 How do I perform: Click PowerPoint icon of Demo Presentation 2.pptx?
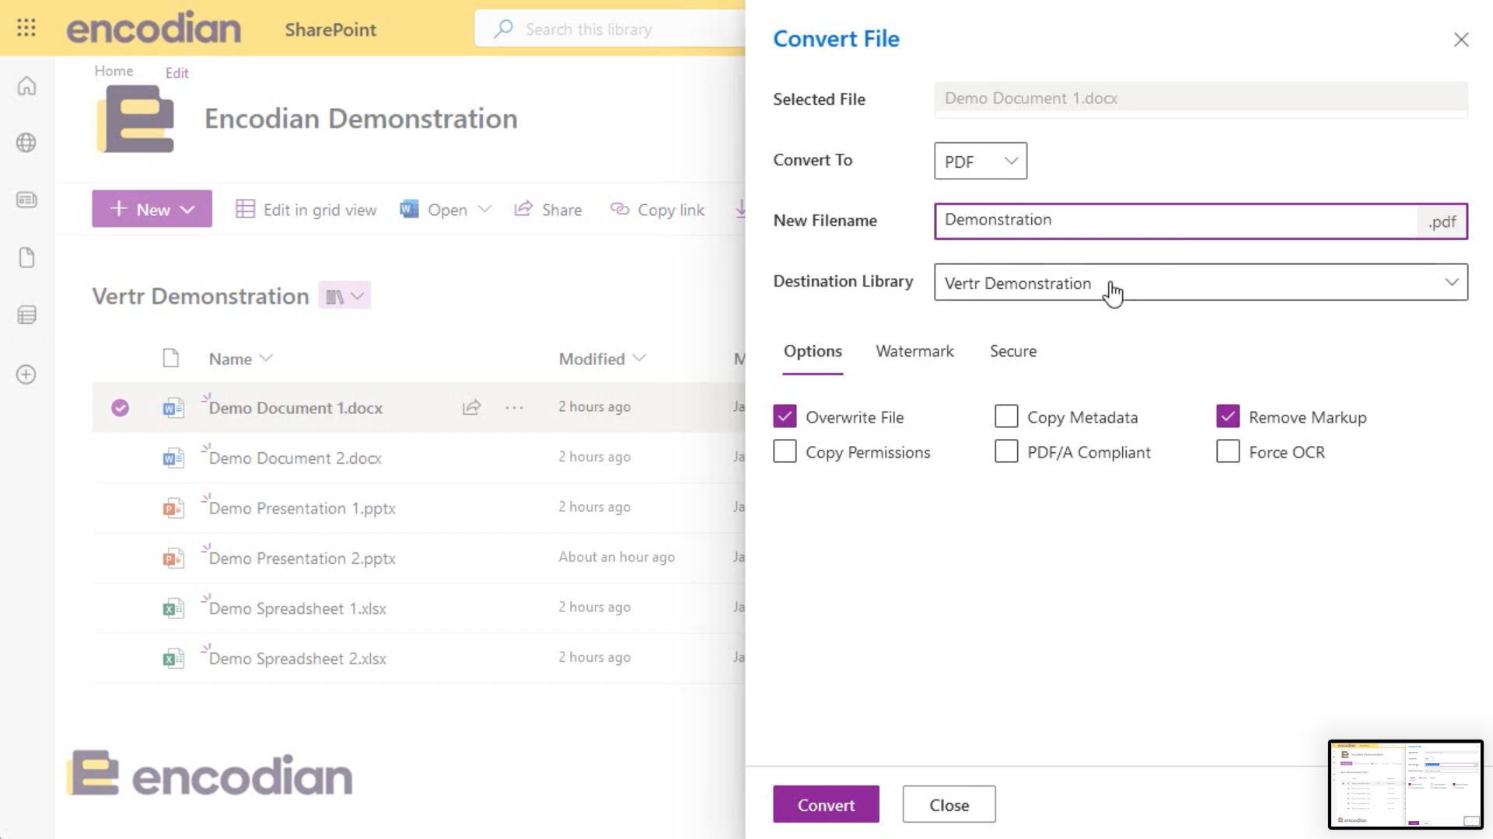click(x=173, y=559)
